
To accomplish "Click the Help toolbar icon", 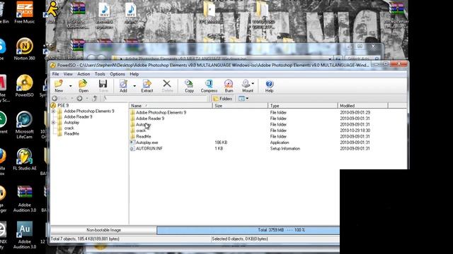I will click(269, 86).
